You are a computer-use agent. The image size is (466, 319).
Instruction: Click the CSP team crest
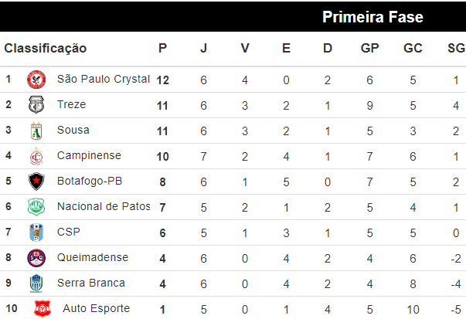36,232
